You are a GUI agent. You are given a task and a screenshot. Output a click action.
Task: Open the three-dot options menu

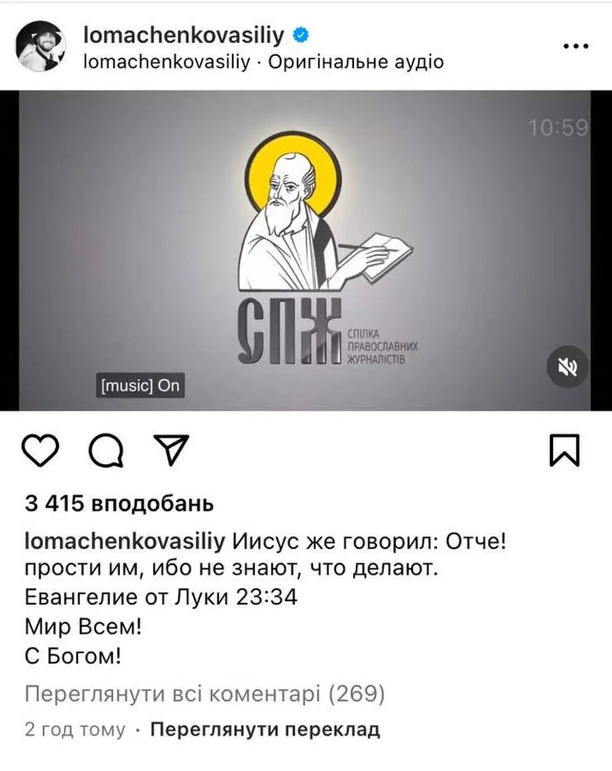(576, 47)
